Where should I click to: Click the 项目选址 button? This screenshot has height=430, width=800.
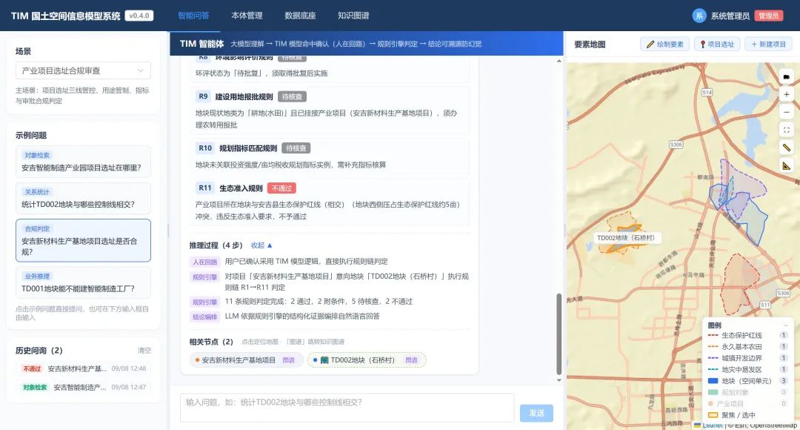tap(717, 44)
